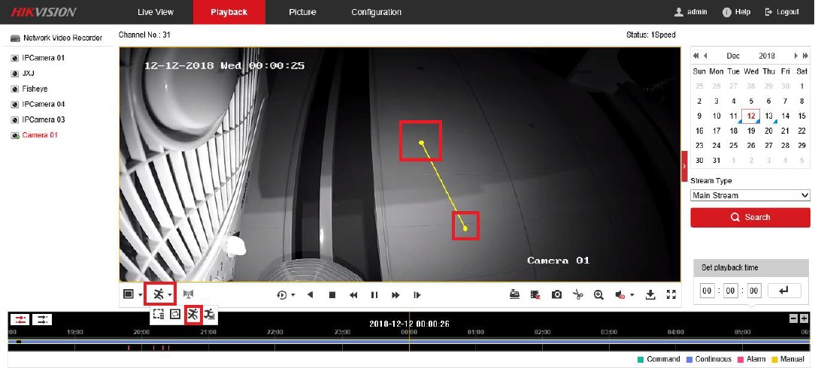Pick December 13 in the calendar
Screen dimensions: 815x368
pyautogui.click(x=768, y=116)
